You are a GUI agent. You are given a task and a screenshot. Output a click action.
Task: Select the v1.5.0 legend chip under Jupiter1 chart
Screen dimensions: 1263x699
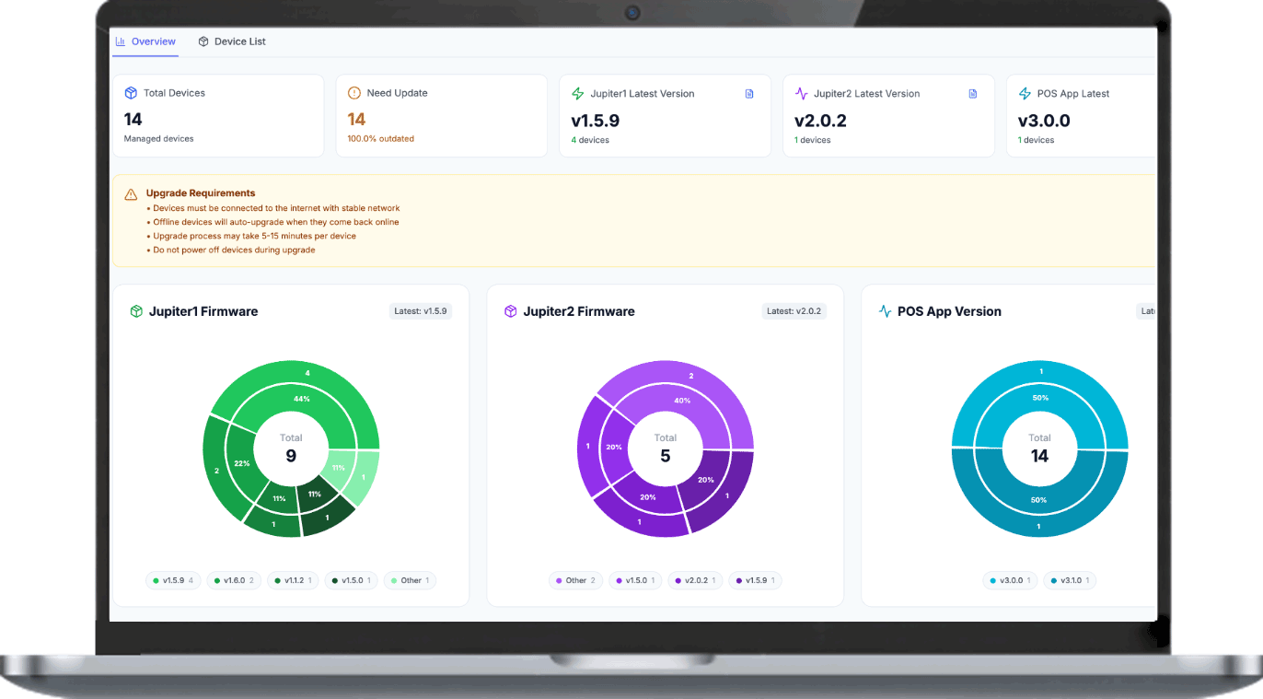click(x=351, y=580)
